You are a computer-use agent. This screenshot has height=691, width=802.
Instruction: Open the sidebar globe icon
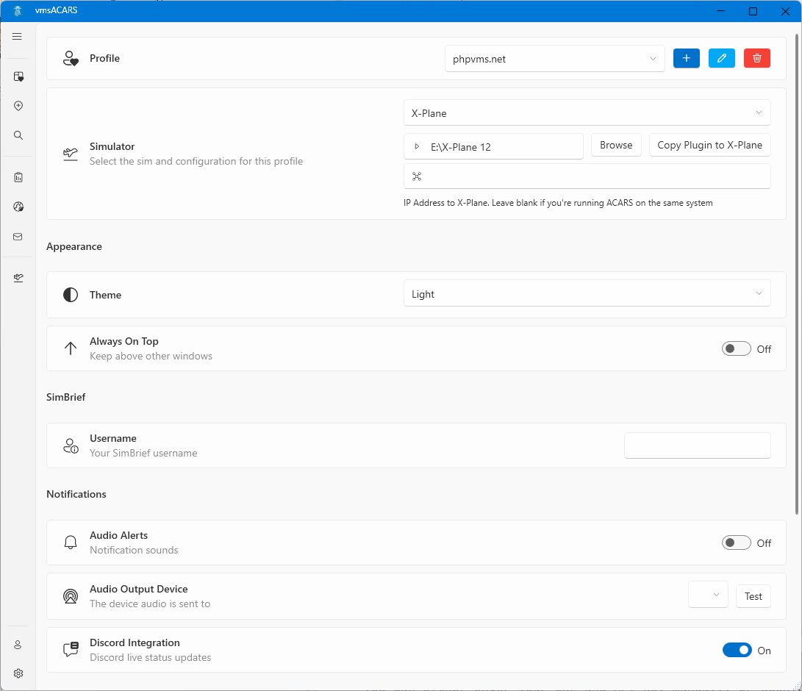18,207
